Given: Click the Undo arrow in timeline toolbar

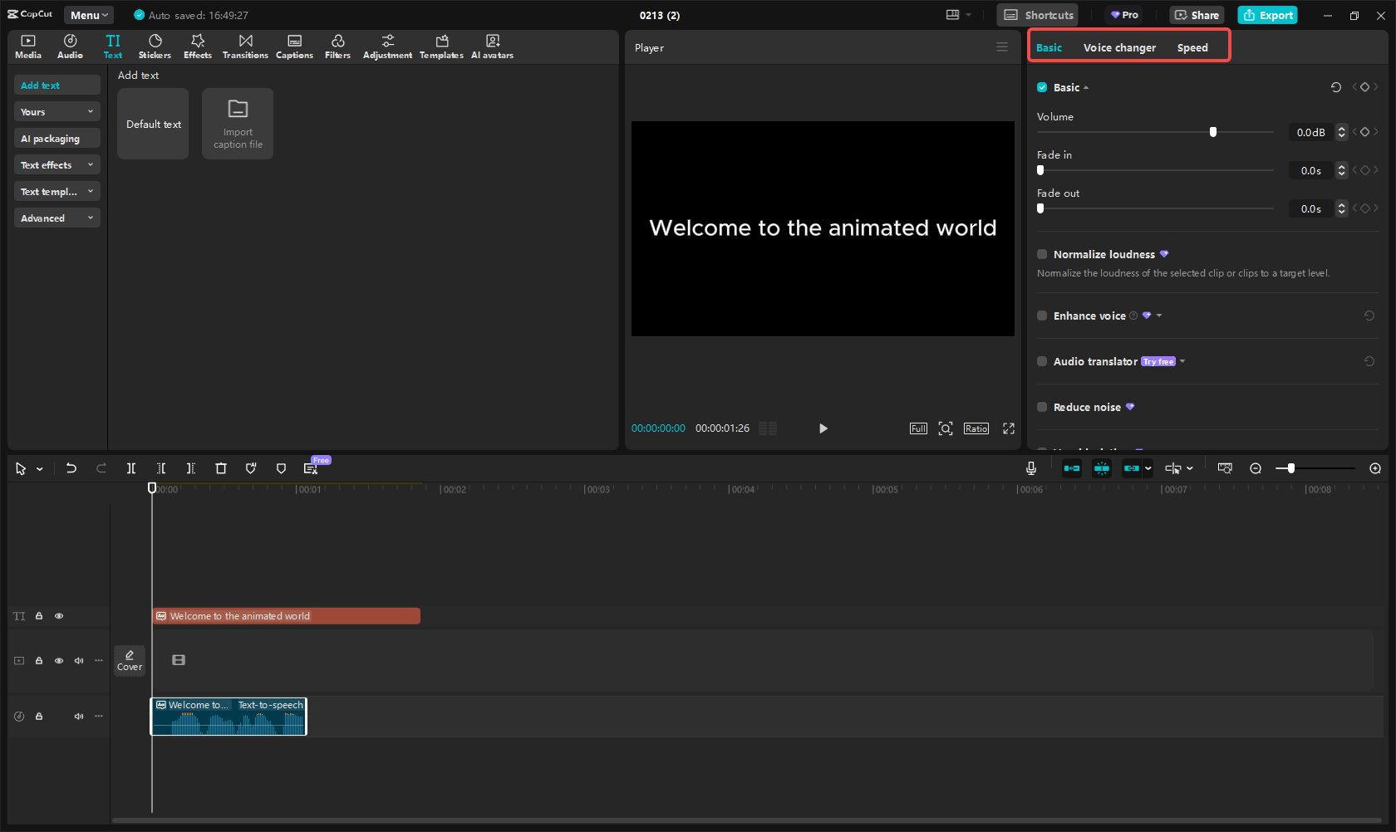Looking at the screenshot, I should [x=71, y=468].
